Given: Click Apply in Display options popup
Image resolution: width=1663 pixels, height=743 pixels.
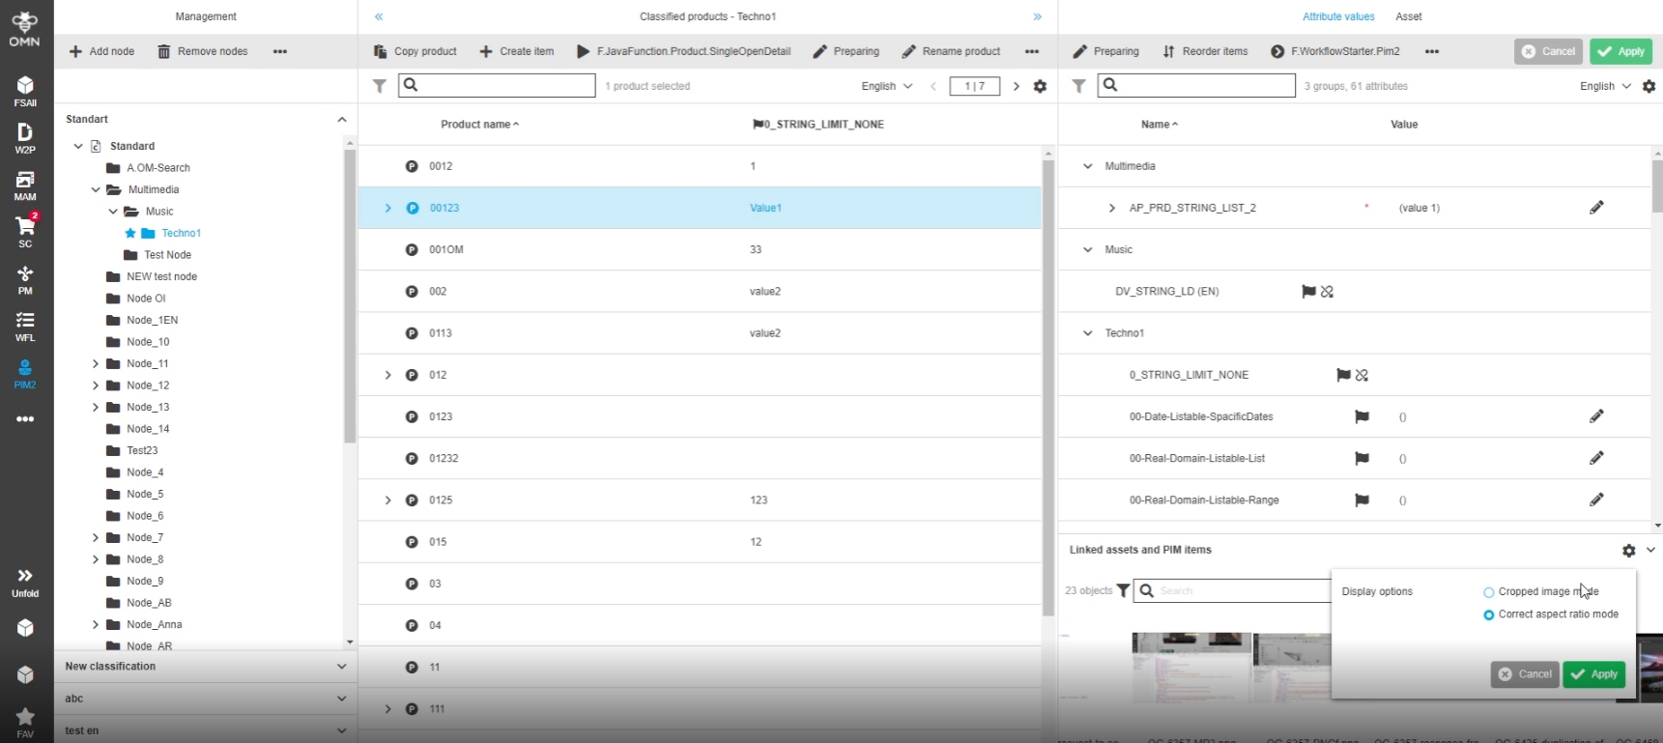Looking at the screenshot, I should click(1594, 674).
